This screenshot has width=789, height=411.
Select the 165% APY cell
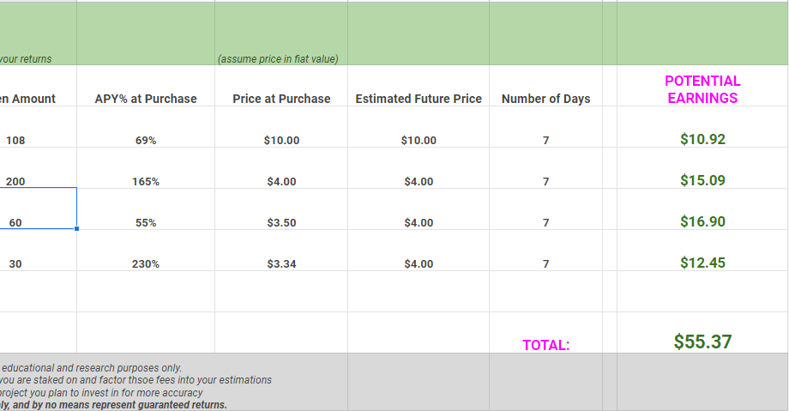click(x=146, y=181)
